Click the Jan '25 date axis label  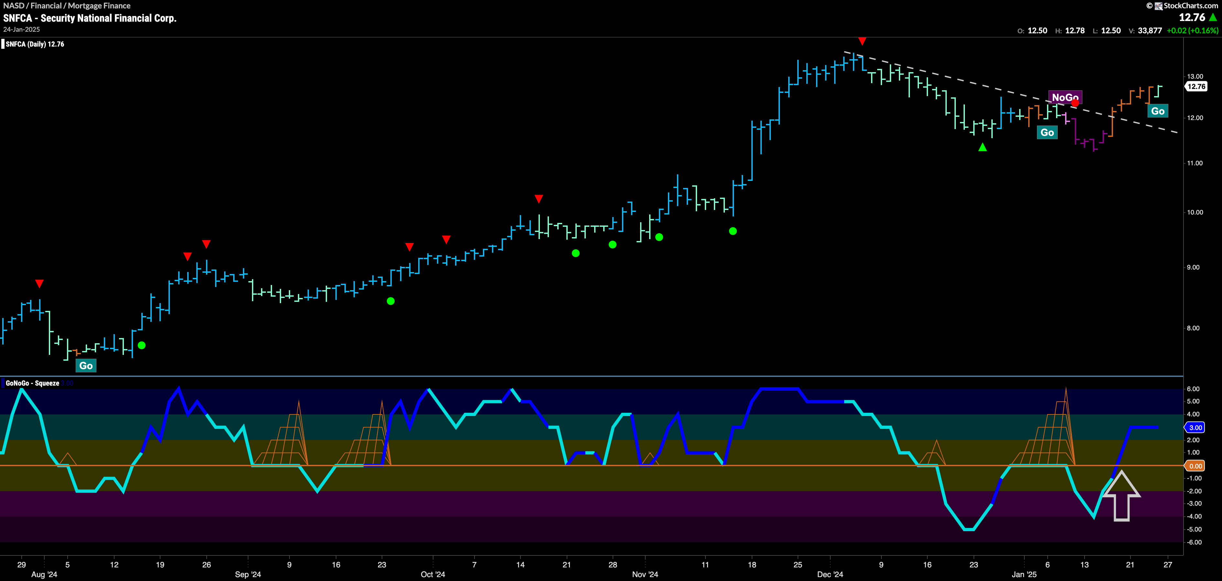coord(1024,574)
